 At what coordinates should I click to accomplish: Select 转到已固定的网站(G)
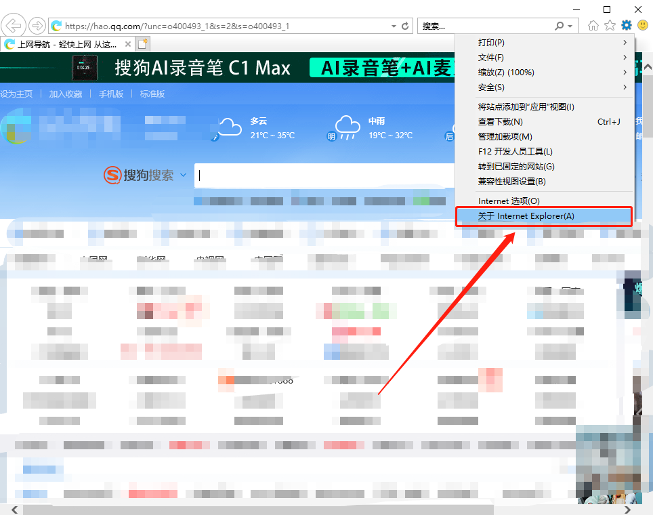pos(545,167)
